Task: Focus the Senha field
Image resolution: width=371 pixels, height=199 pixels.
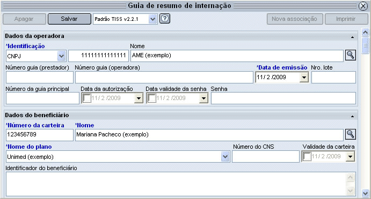Action: point(283,98)
